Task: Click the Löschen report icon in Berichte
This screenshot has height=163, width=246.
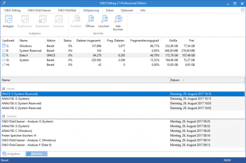Action: (103, 20)
